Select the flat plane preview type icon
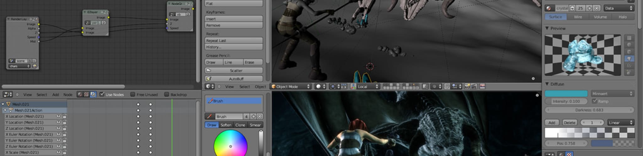Image resolution: width=643 pixels, height=156 pixels. [629, 38]
